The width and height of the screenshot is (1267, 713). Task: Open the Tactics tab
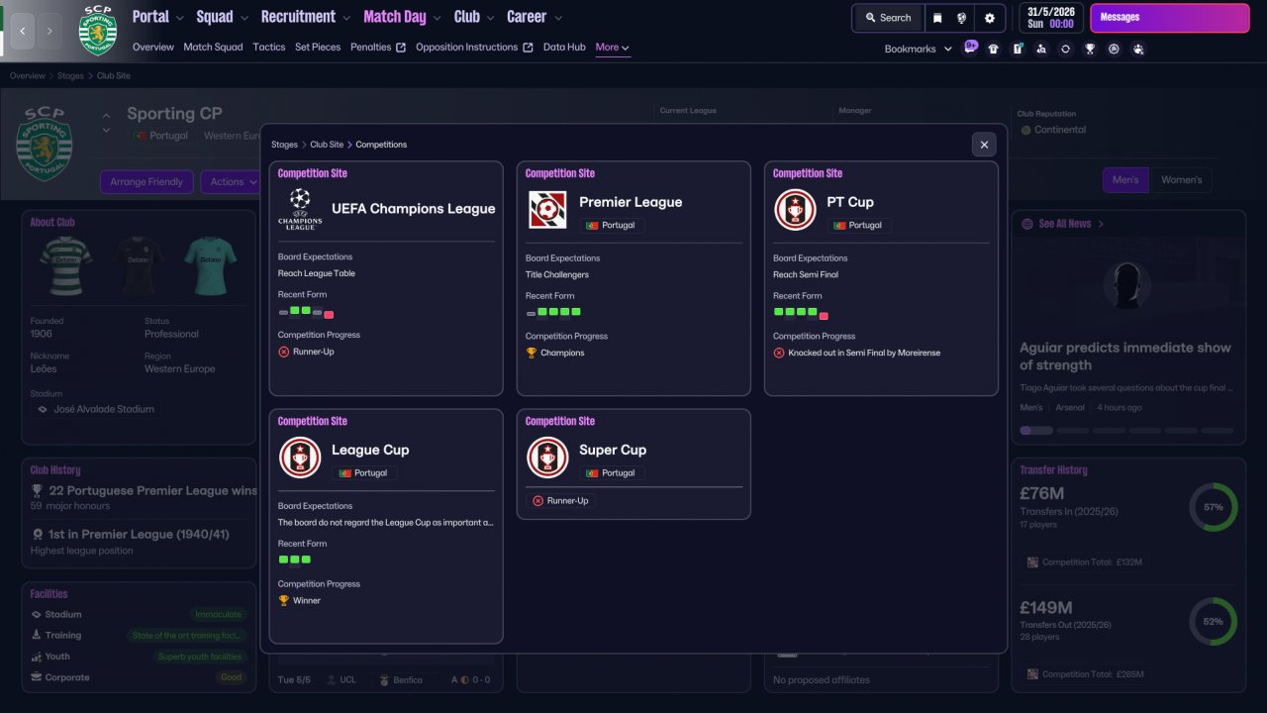(x=269, y=48)
